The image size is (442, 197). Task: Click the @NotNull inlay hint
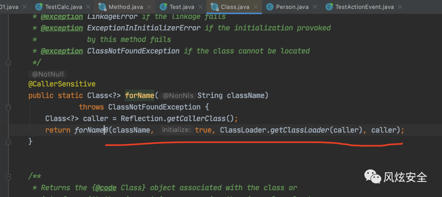pos(47,74)
